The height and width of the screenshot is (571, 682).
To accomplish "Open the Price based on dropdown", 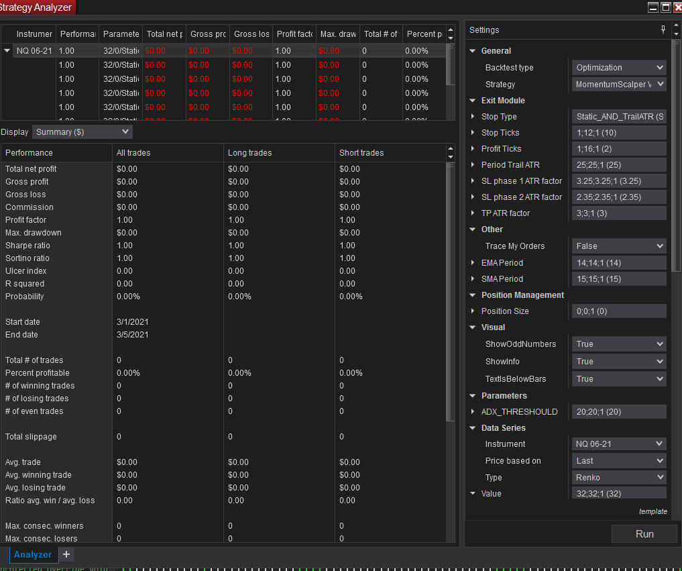I will 619,460.
